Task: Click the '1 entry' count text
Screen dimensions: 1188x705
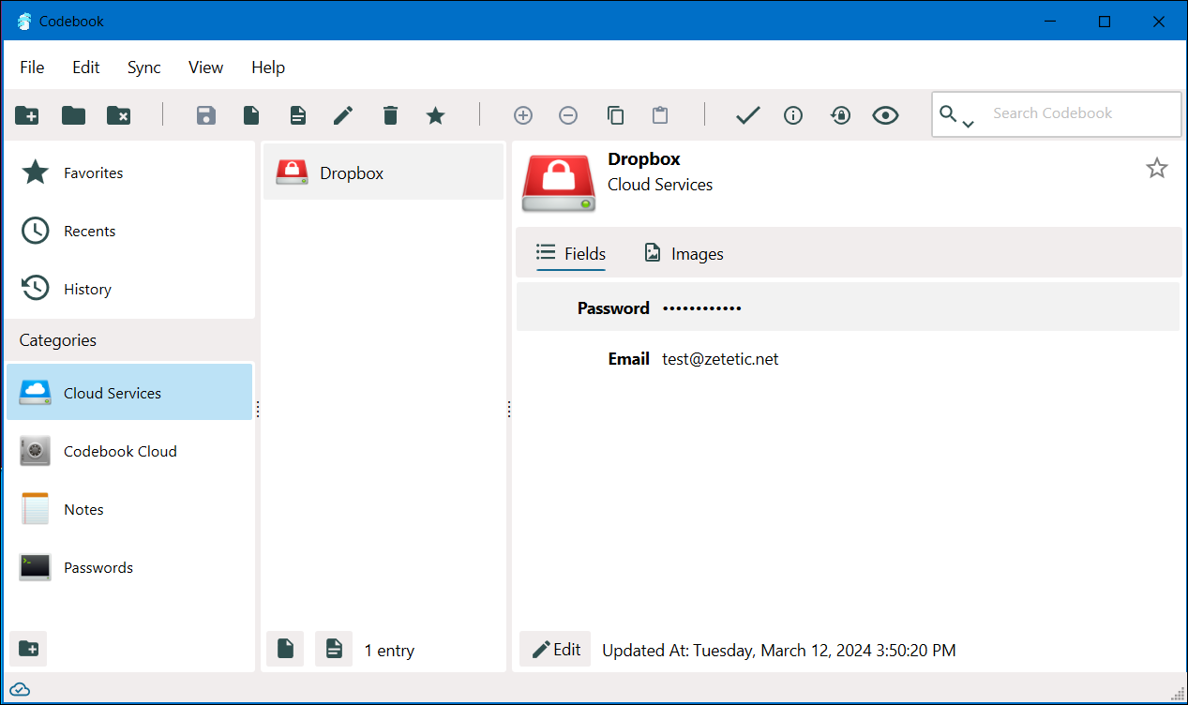Action: 389,651
